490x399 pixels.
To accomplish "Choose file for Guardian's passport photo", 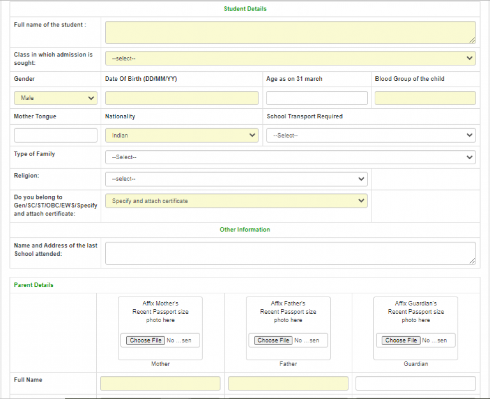I will (401, 340).
